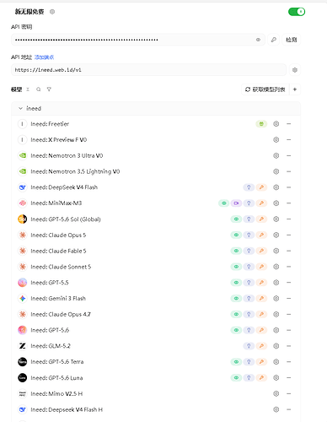
Task: Click DeepSeek V4 Flash whale logo
Action: [x=22, y=187]
